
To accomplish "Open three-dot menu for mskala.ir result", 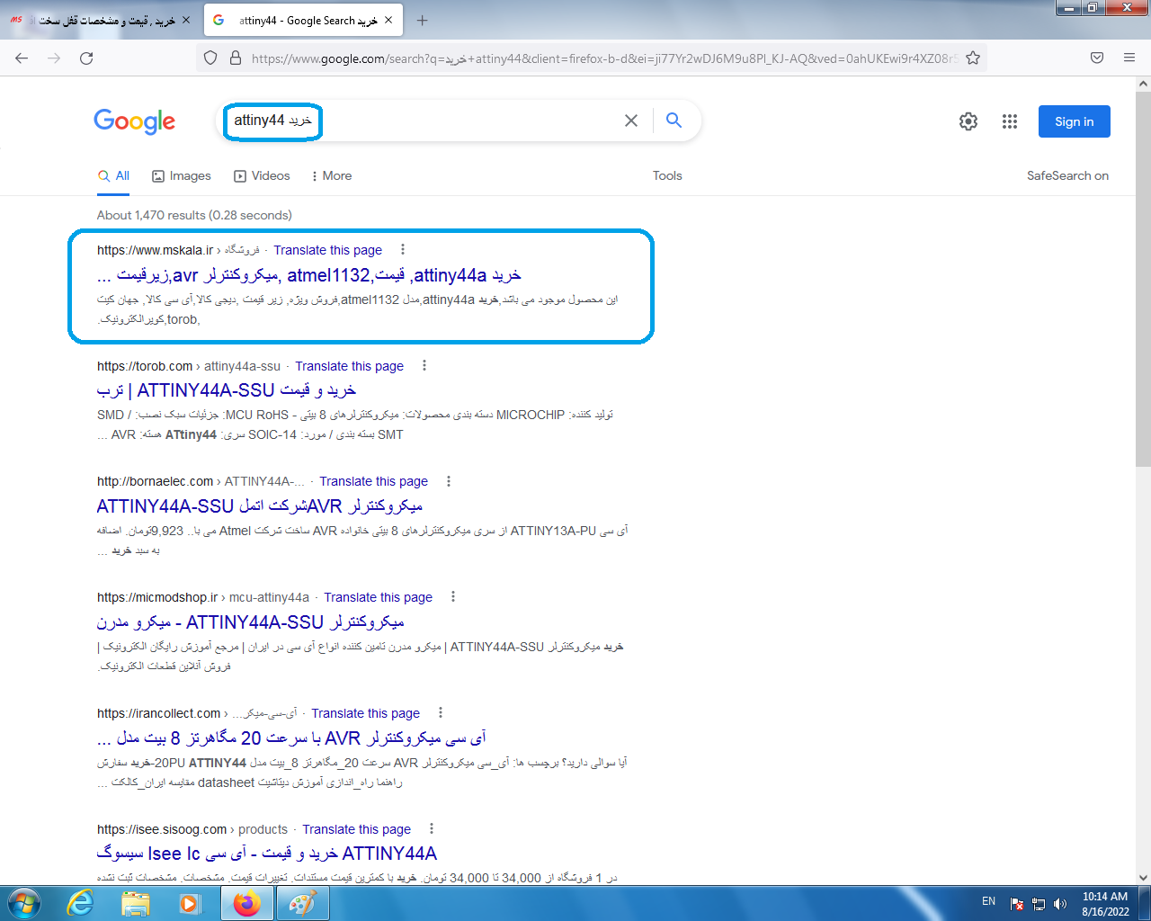I will [403, 249].
